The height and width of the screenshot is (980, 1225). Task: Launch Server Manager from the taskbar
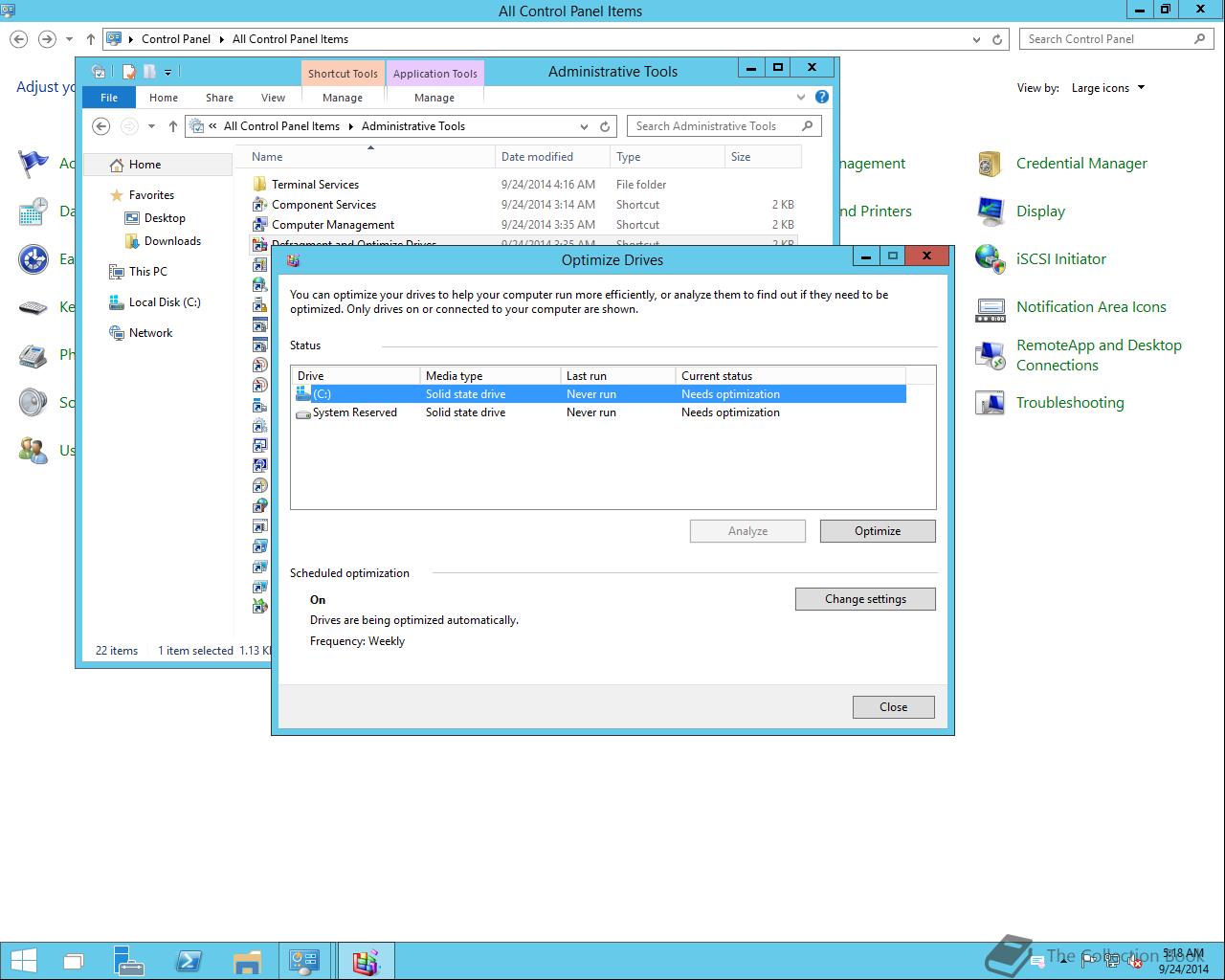pos(128,961)
